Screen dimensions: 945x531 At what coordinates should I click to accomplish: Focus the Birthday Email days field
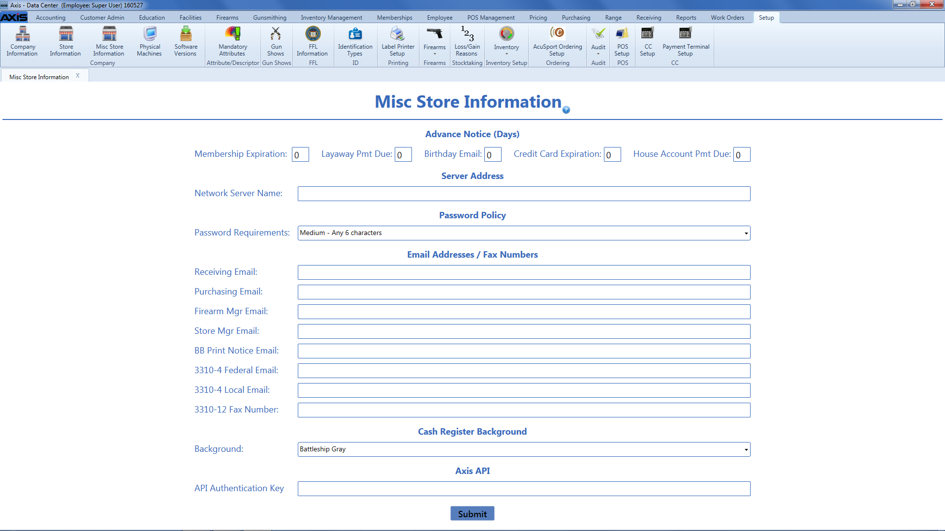(493, 154)
